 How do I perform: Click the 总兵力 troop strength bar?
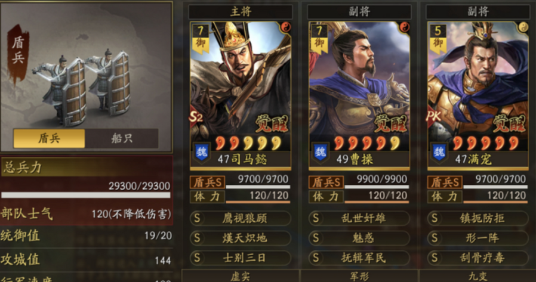pyautogui.click(x=86, y=195)
